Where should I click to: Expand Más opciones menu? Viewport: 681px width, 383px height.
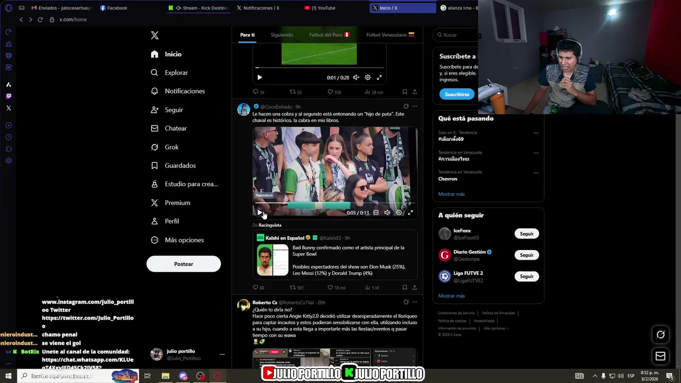(177, 240)
